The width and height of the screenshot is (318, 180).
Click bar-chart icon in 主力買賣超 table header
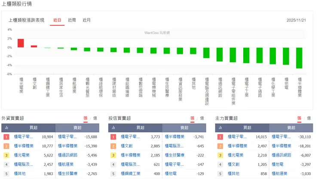220,128
